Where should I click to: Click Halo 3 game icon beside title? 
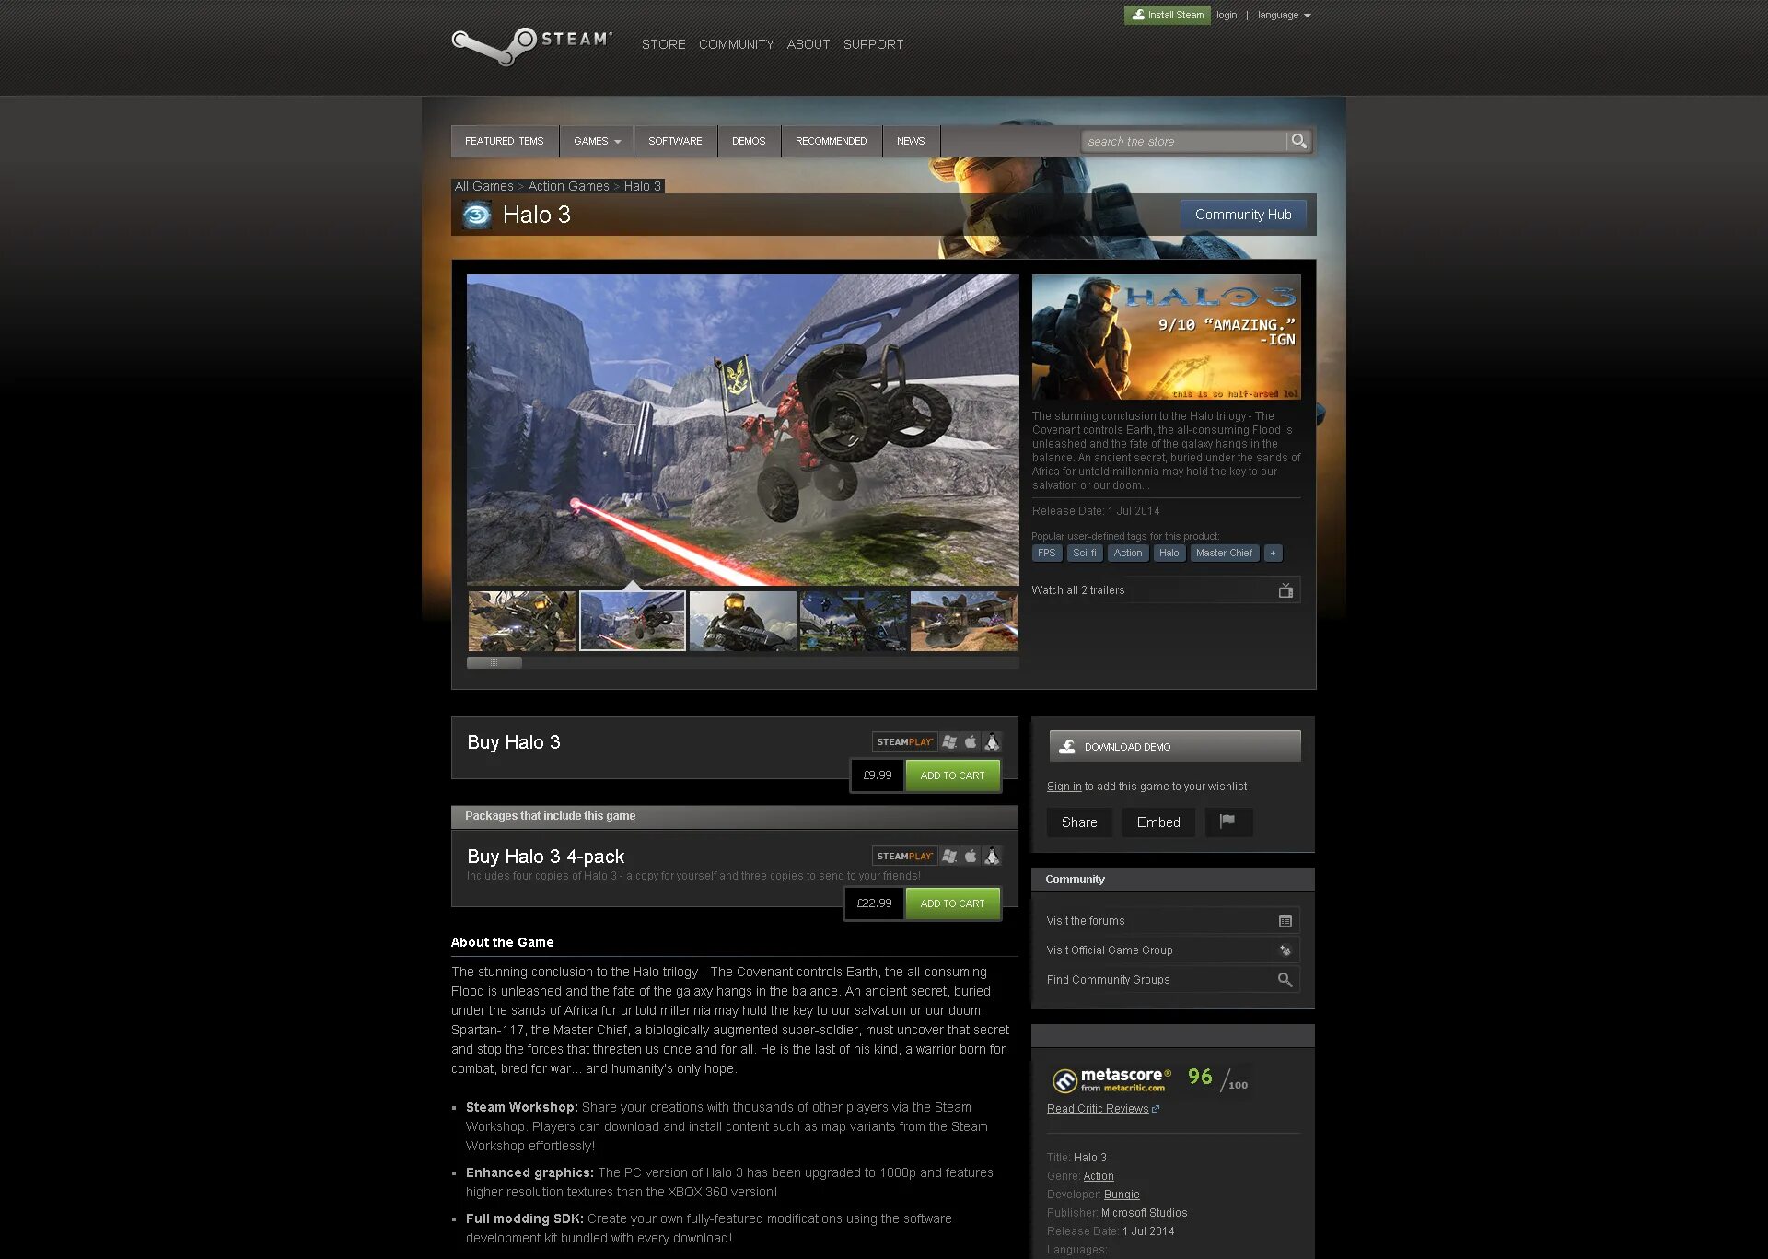tap(477, 216)
